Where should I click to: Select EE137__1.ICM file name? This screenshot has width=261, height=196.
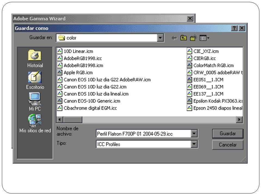208,94
